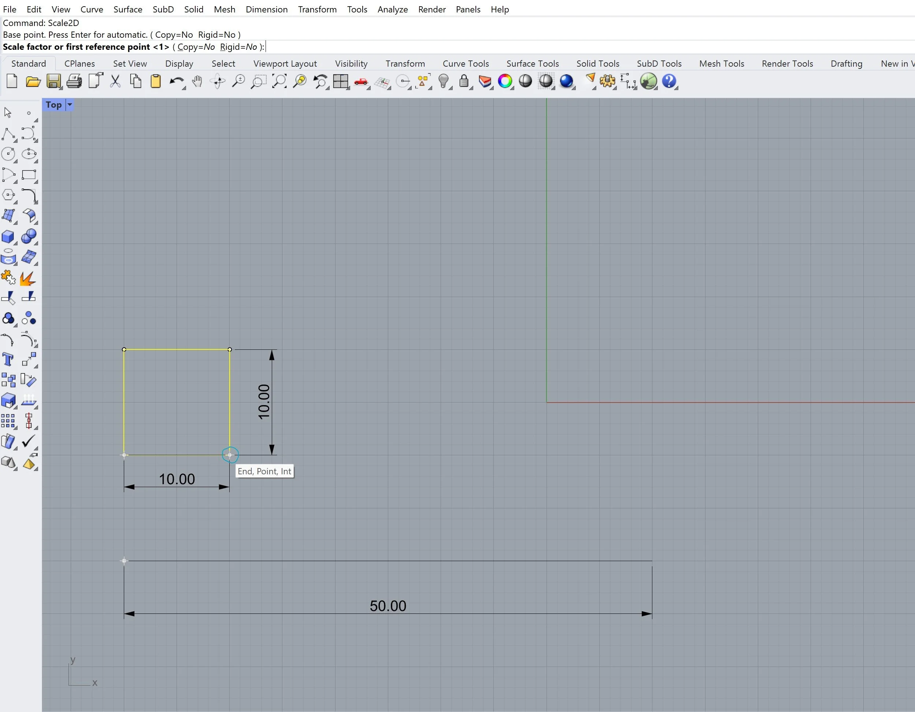915x712 pixels.
Task: Switch to the Drafting toolbar tab
Action: pyautogui.click(x=846, y=64)
